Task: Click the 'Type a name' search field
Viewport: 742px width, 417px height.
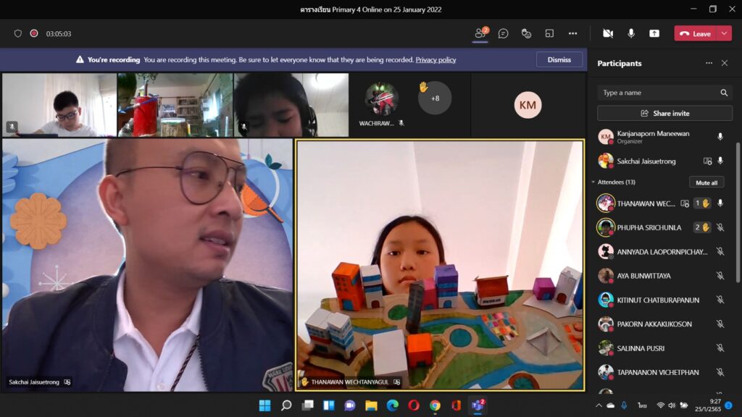Action: [x=658, y=93]
